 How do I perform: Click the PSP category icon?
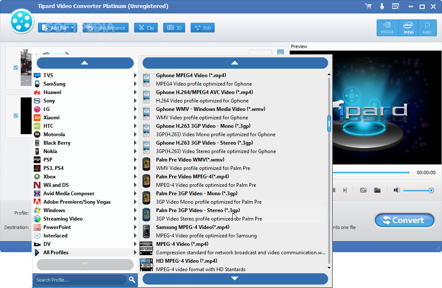[37, 160]
